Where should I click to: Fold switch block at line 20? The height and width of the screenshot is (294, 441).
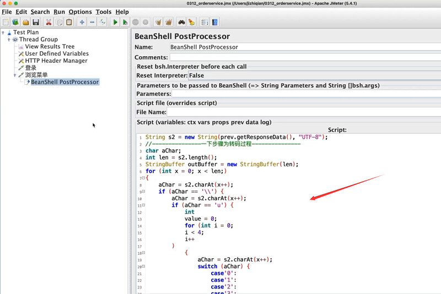coord(143,266)
